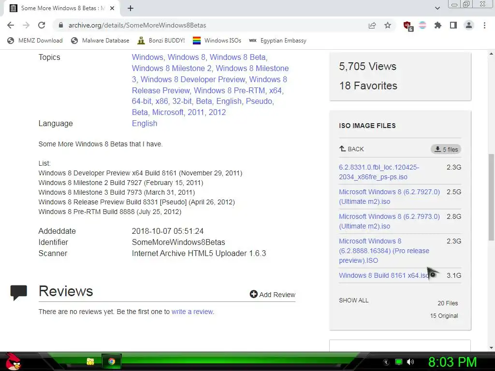Expand the tab search chevron
Image resolution: width=495 pixels, height=371 pixels.
pyautogui.click(x=437, y=8)
